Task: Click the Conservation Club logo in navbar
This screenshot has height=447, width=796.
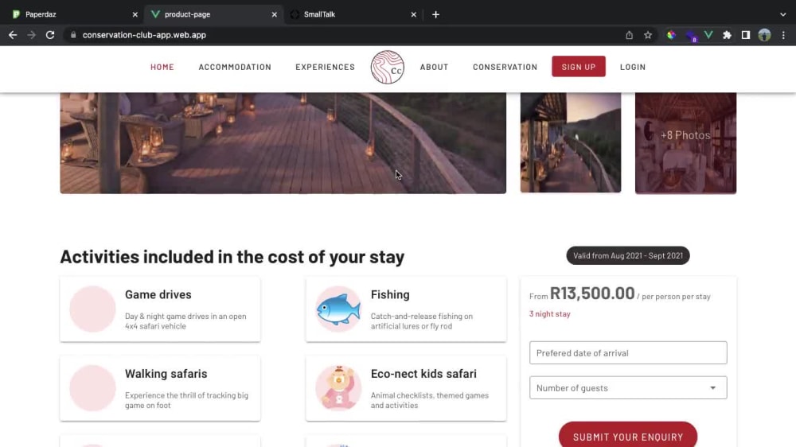Action: tap(388, 67)
